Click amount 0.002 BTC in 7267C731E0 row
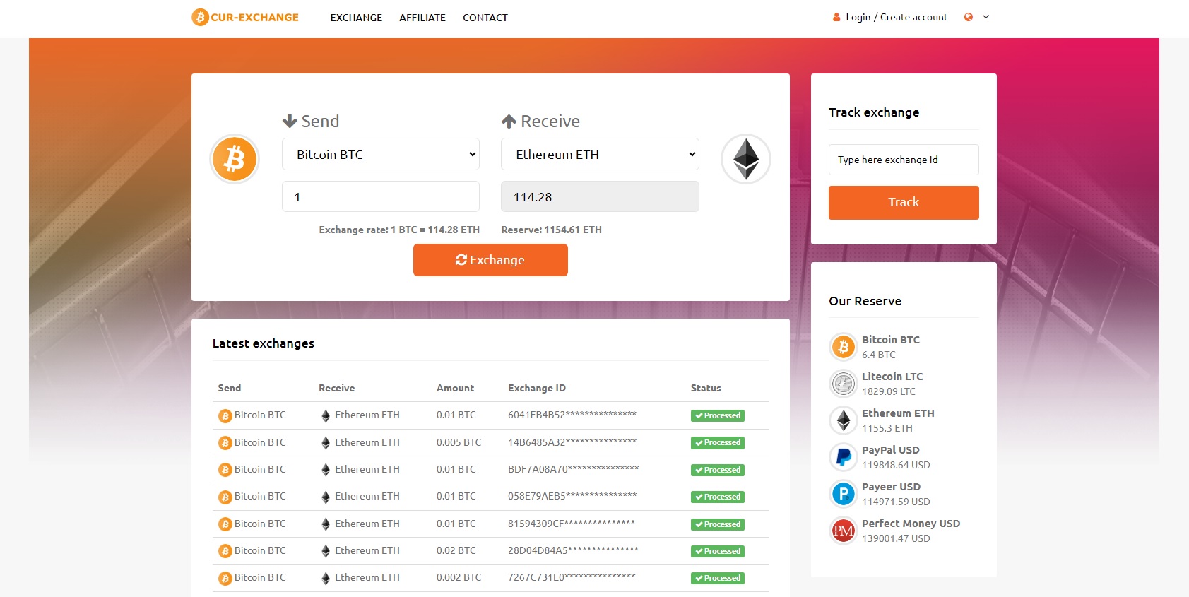This screenshot has width=1189, height=597. [459, 577]
